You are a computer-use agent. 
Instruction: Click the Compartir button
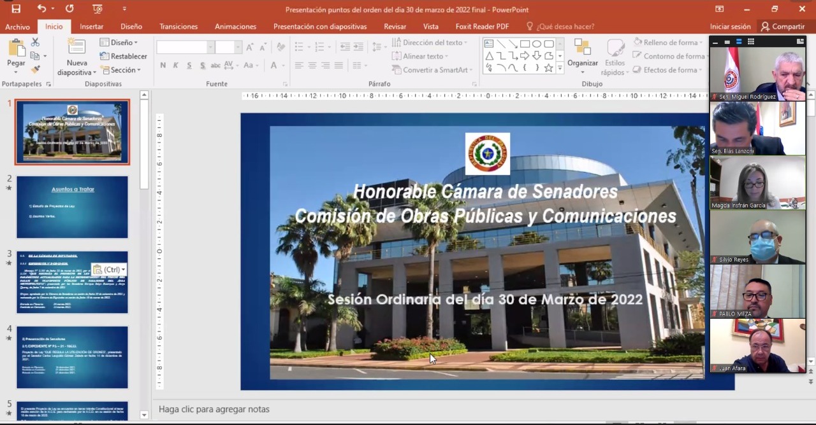(x=783, y=27)
